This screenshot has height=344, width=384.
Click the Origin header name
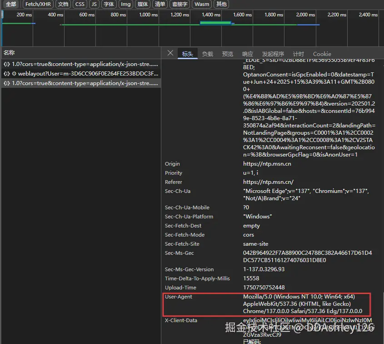[172, 164]
